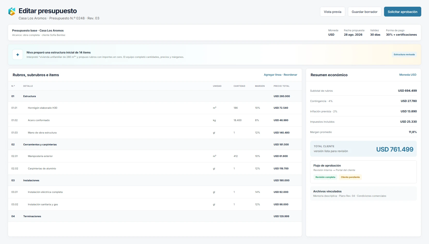Click Archivos vinculados heading
This screenshot has width=429, height=244.
click(x=327, y=191)
